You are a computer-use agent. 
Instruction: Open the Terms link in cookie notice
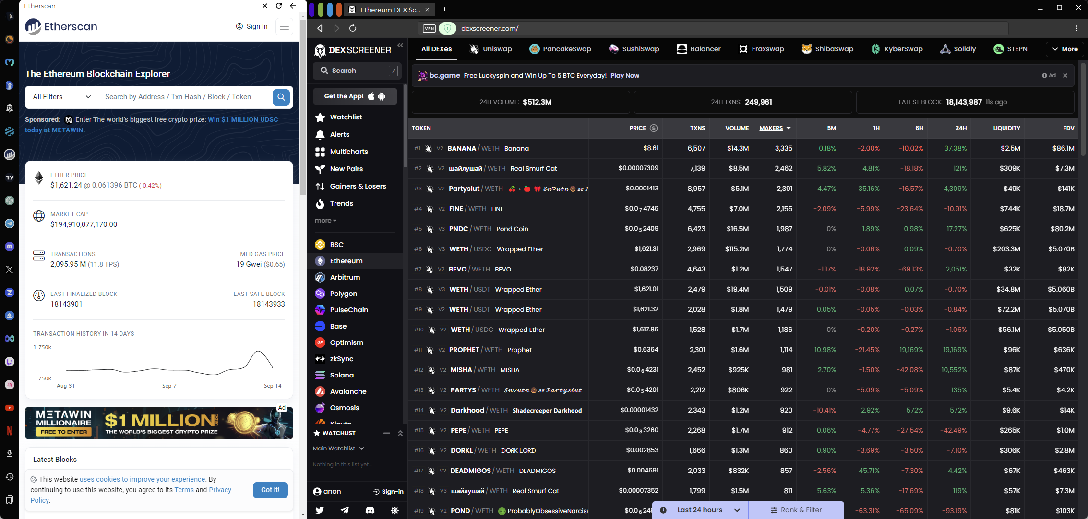click(184, 490)
